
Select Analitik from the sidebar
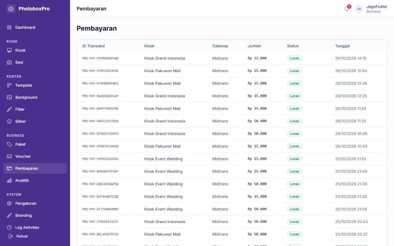35,180
